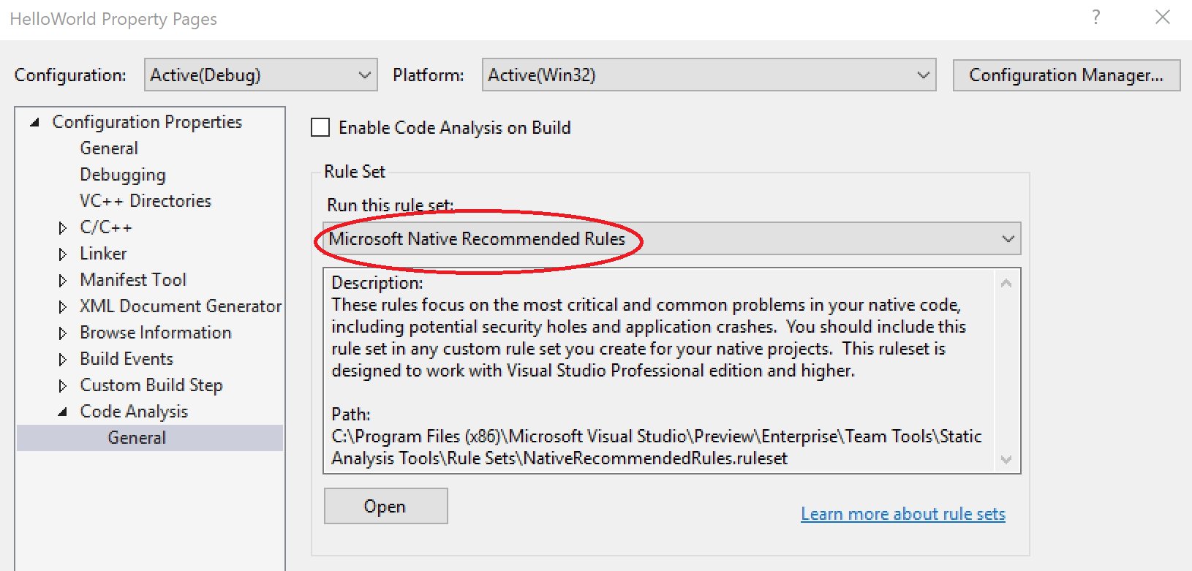Enable Code Analysis on Build checkbox
This screenshot has height=571, width=1192.
pyautogui.click(x=320, y=128)
